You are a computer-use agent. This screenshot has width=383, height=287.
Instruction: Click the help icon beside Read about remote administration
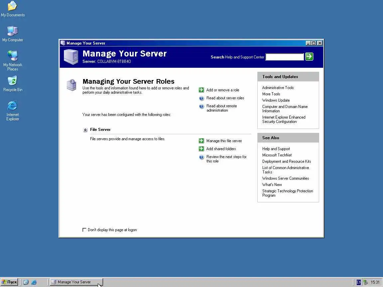[x=201, y=106]
